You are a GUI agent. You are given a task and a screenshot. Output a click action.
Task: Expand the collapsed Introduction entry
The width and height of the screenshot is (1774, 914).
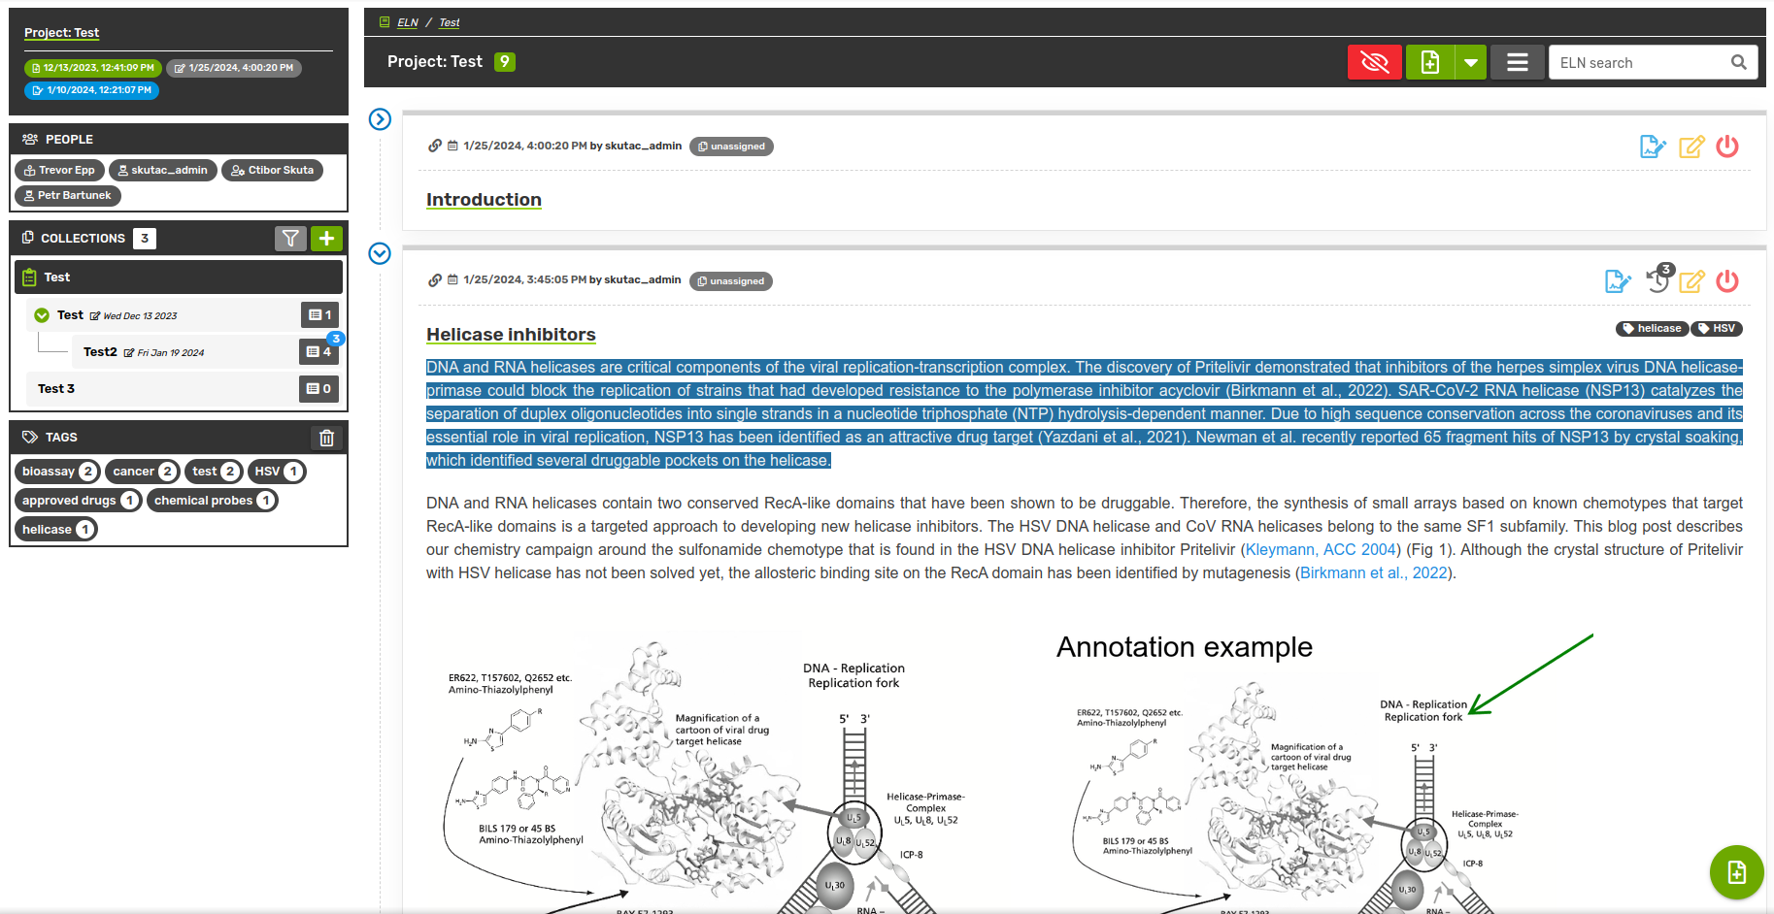point(380,119)
